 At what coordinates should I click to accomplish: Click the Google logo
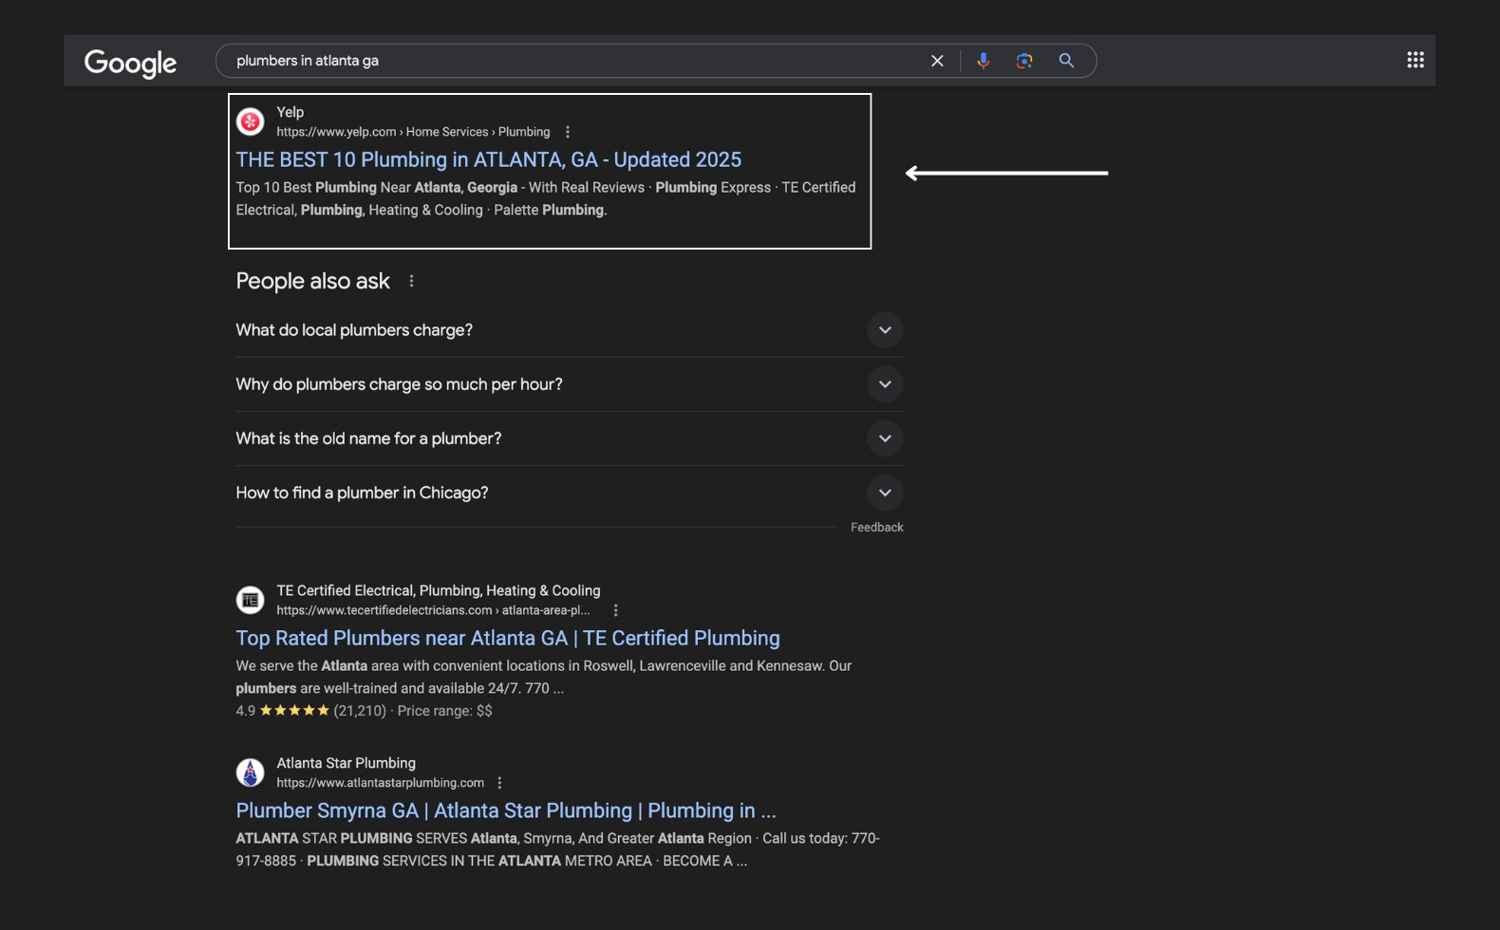[x=130, y=63]
